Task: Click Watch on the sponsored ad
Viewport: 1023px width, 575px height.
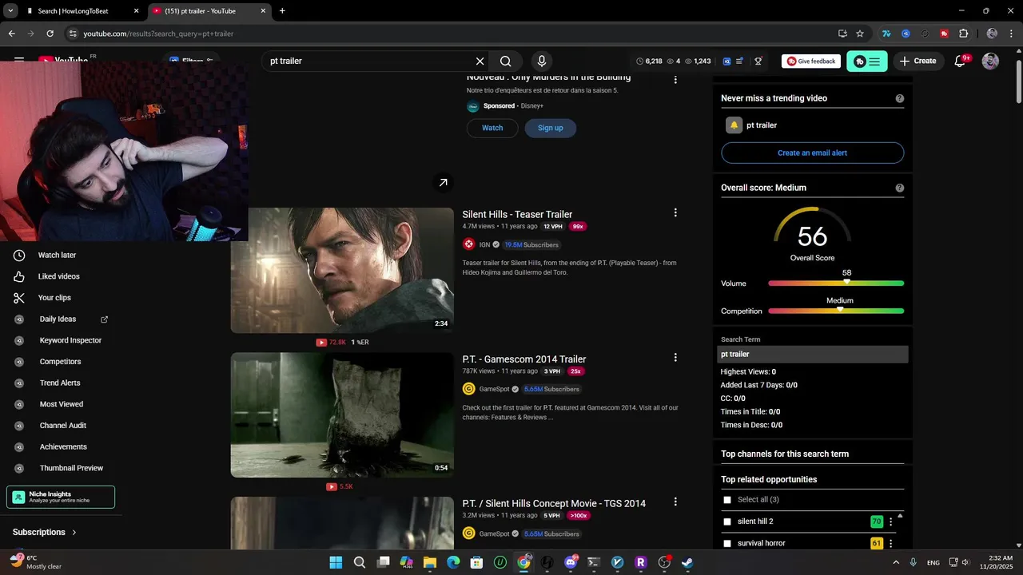Action: click(x=492, y=128)
